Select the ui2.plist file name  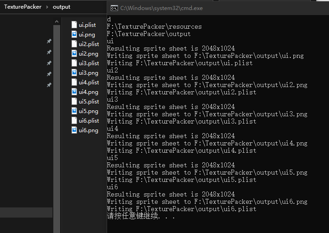89,44
